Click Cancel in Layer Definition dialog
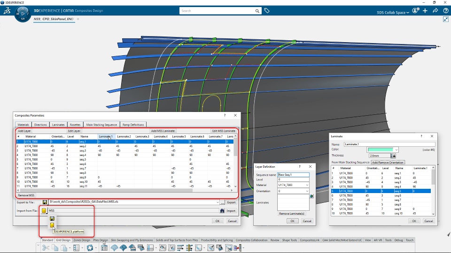 [307, 221]
